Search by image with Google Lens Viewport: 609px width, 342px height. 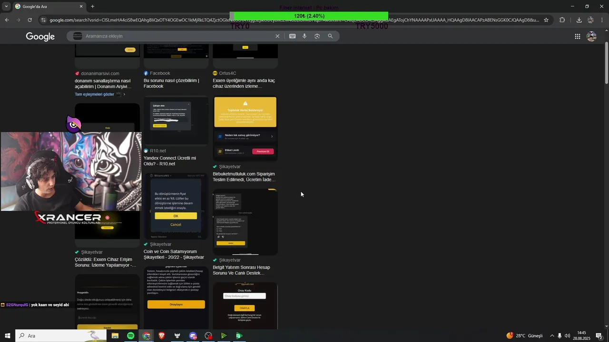(x=317, y=36)
